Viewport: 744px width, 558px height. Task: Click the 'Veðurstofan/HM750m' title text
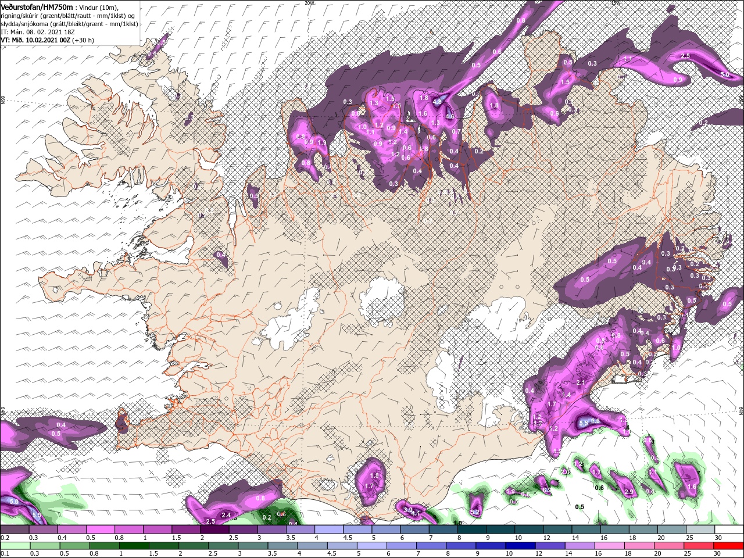click(x=37, y=6)
